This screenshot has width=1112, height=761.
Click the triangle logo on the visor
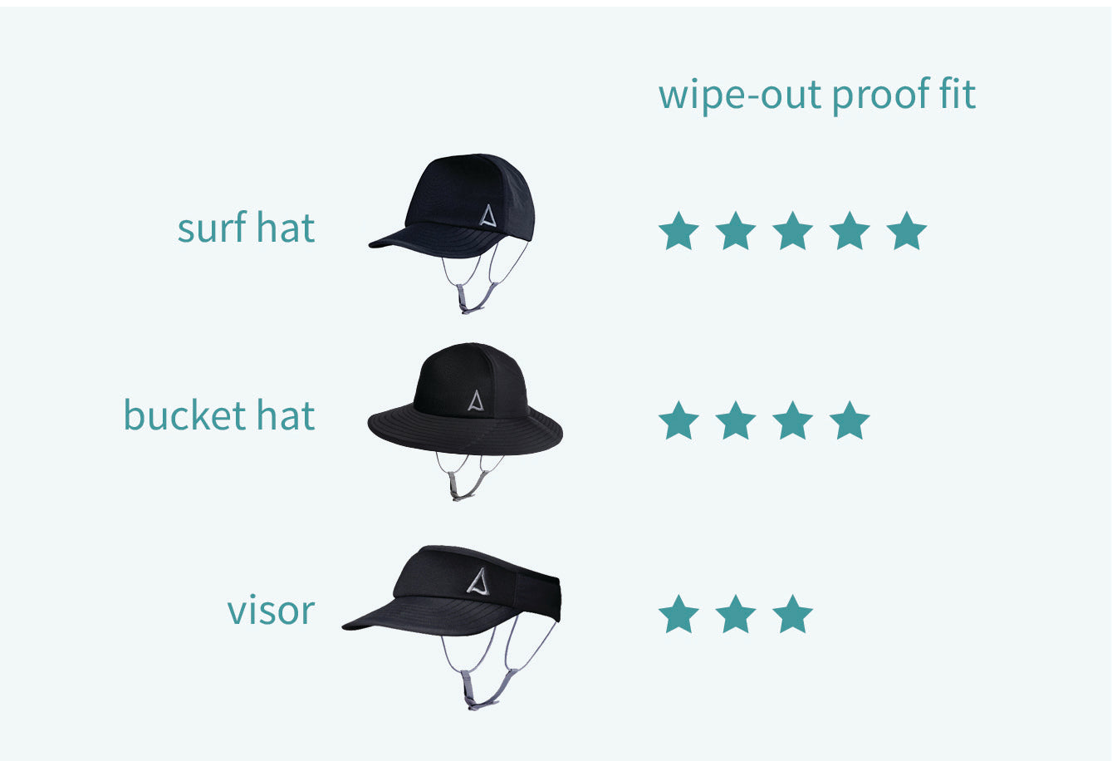click(478, 580)
